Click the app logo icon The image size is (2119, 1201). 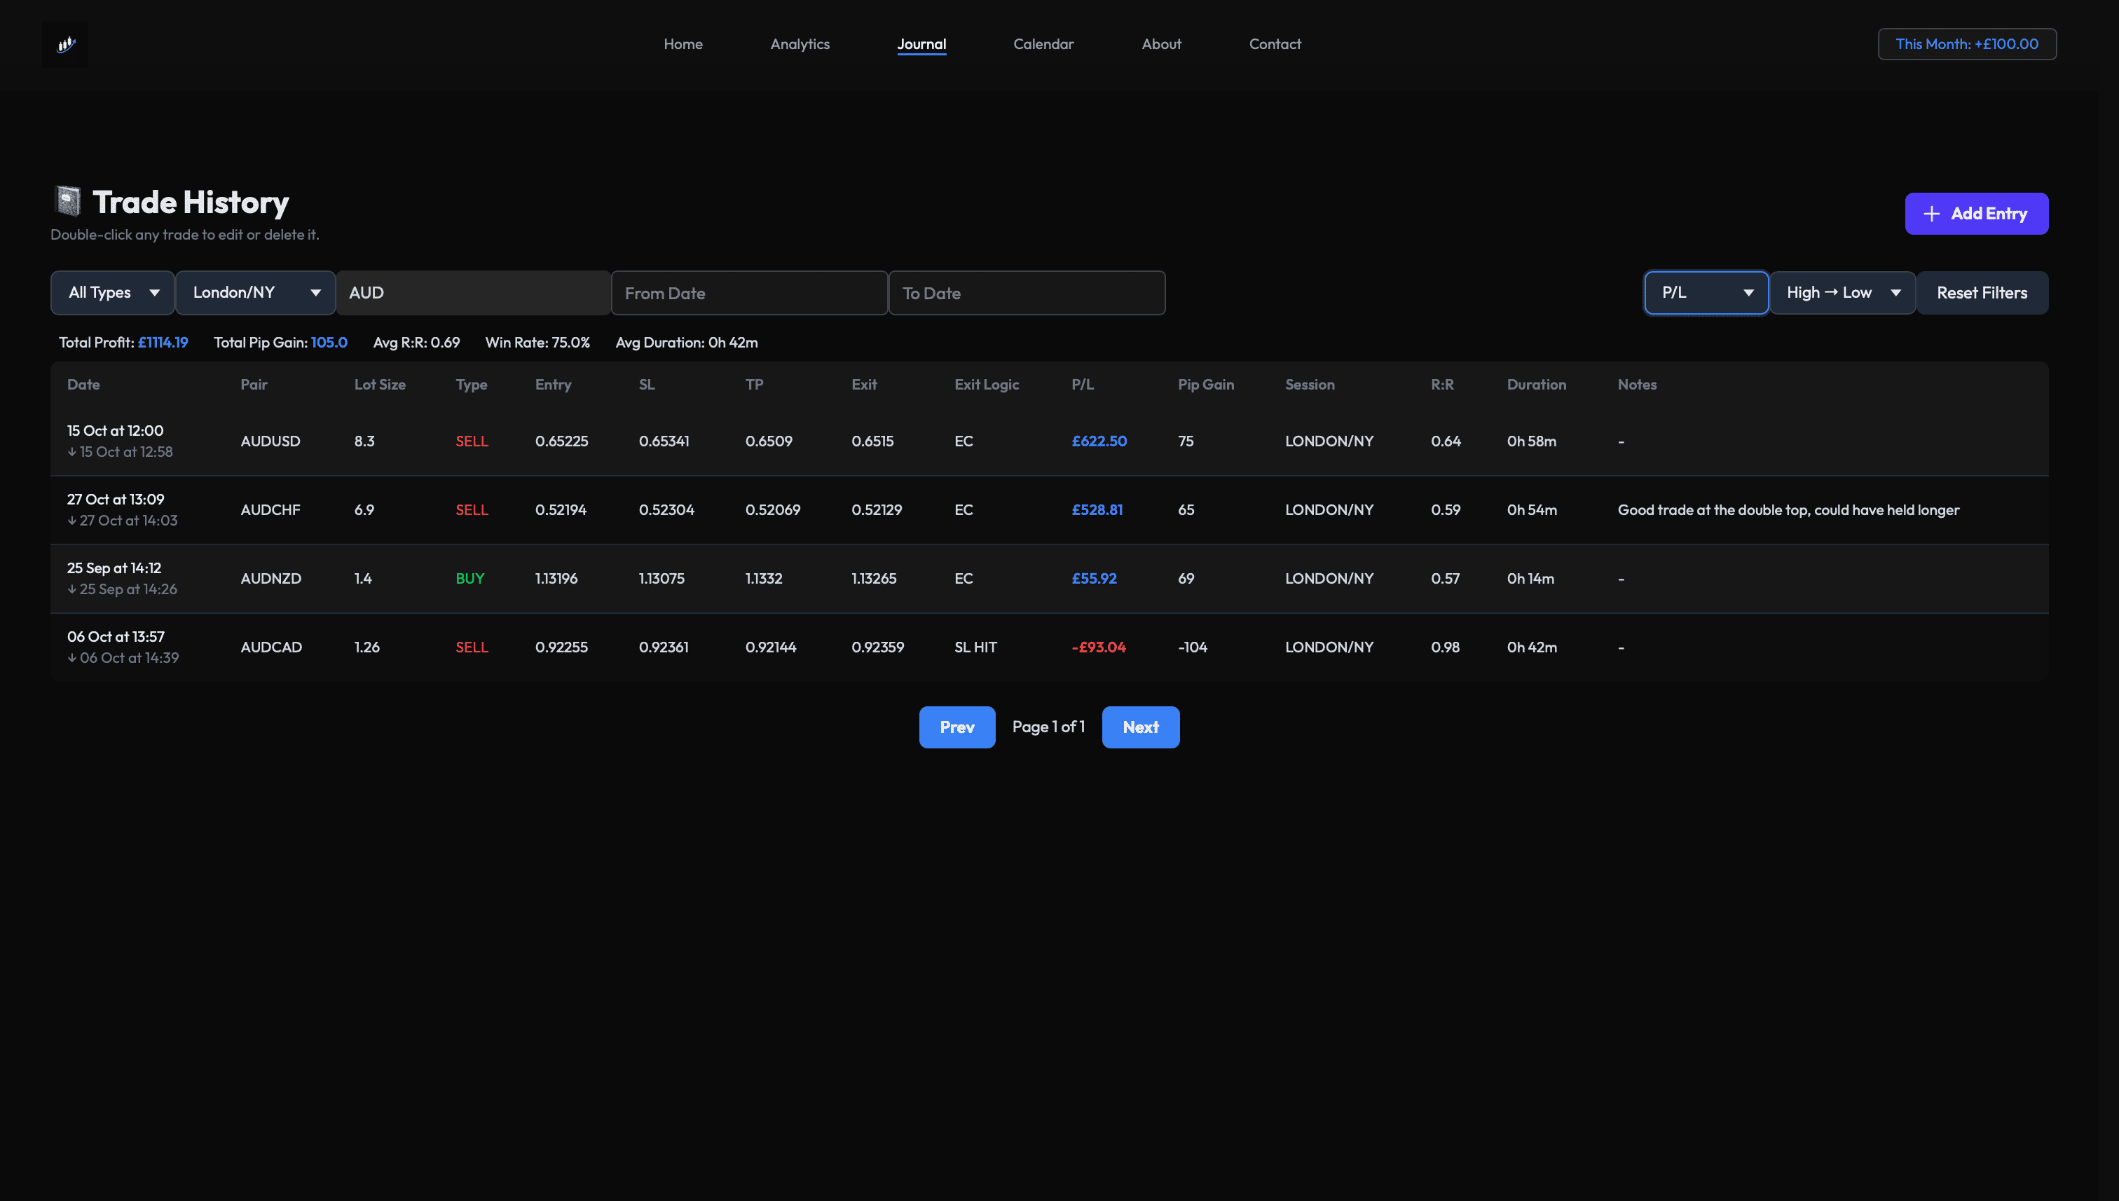[x=65, y=45]
